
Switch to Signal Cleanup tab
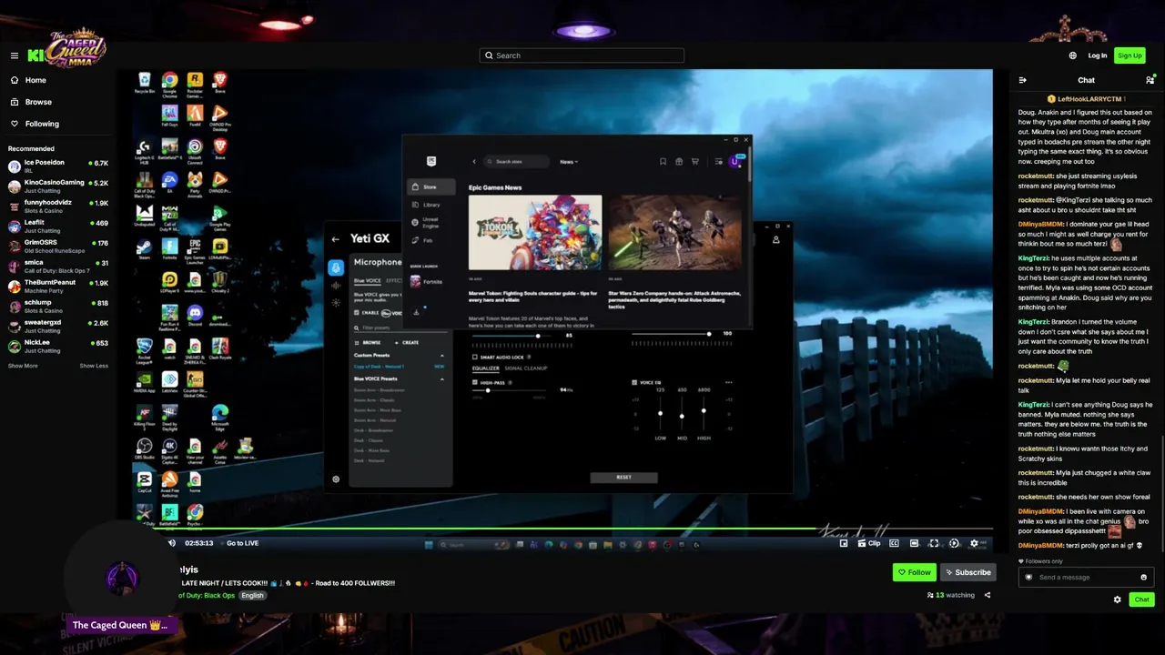click(x=526, y=368)
